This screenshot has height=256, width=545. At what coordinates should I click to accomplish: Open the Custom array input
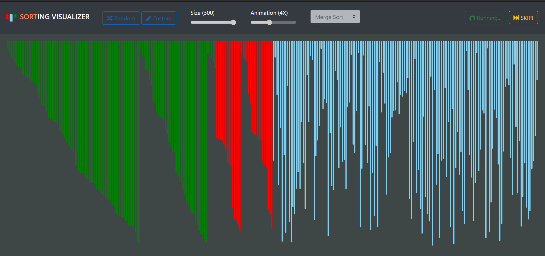(159, 18)
